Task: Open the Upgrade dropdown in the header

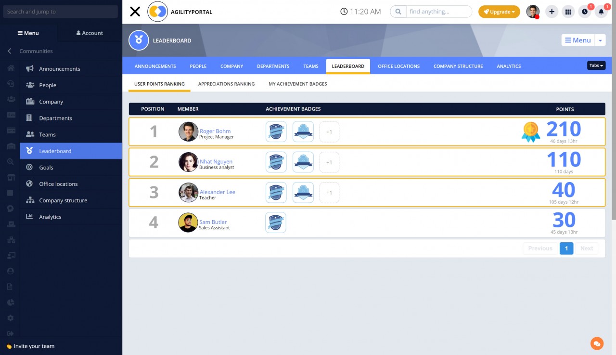Action: [x=499, y=11]
